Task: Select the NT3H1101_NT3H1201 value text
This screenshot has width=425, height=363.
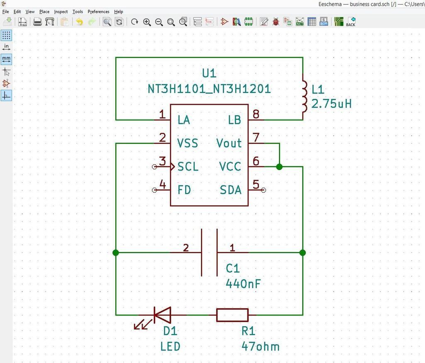Action: [209, 89]
